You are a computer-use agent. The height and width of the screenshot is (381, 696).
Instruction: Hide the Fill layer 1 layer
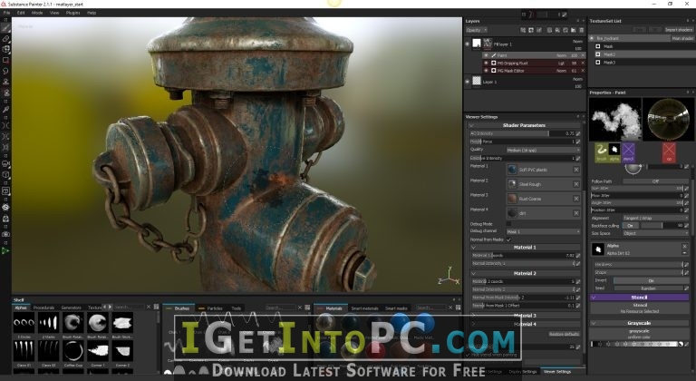[x=468, y=44]
